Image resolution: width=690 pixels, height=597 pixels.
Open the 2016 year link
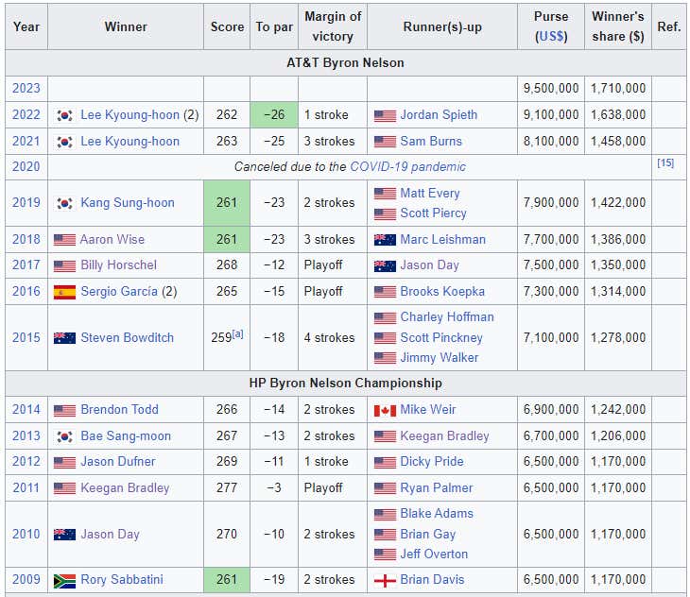(26, 292)
